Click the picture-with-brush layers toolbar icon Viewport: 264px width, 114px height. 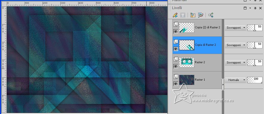[x=201, y=15]
